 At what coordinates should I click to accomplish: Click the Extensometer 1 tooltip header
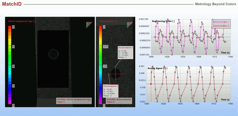tap(126, 47)
